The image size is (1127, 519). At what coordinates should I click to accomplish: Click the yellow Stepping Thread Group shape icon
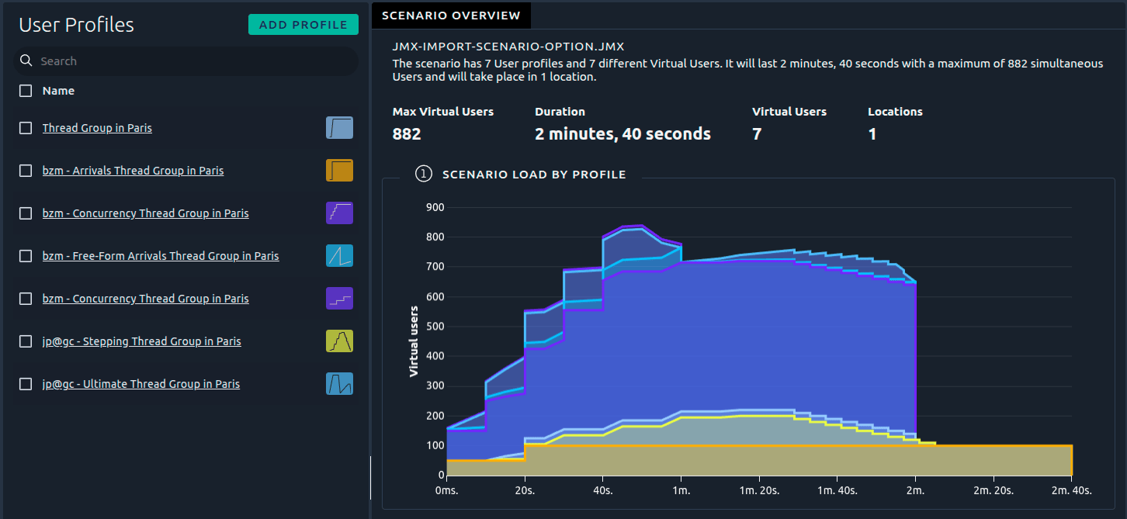[x=339, y=341]
